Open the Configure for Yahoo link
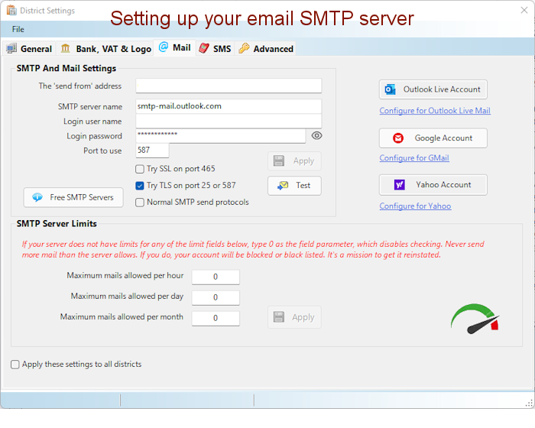535x428 pixels. [415, 206]
